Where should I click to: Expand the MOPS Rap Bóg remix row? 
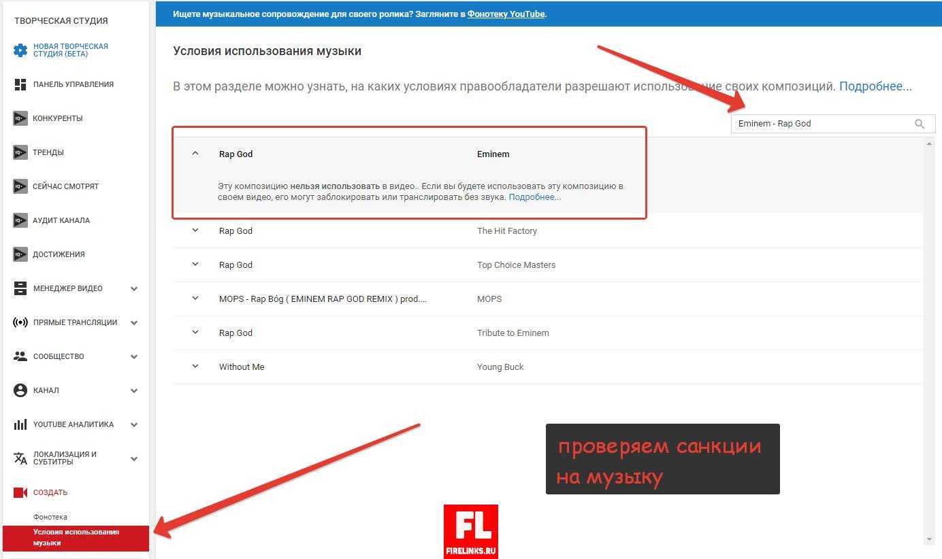pyautogui.click(x=195, y=299)
